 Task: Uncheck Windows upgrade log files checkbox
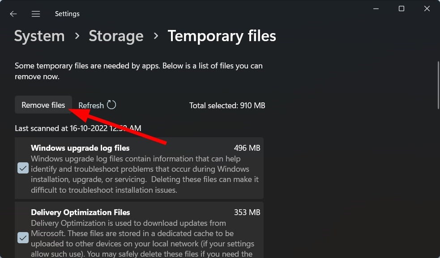point(23,168)
